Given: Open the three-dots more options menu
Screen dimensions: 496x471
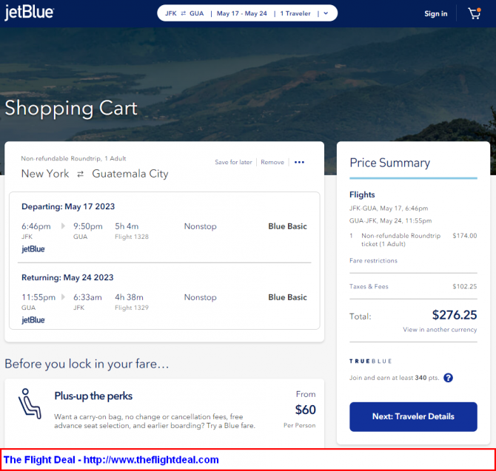Looking at the screenshot, I should coord(299,163).
